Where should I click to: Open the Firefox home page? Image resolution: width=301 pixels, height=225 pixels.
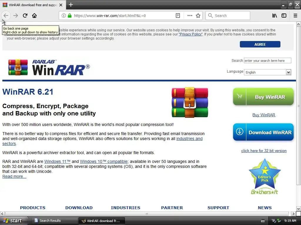[34, 16]
